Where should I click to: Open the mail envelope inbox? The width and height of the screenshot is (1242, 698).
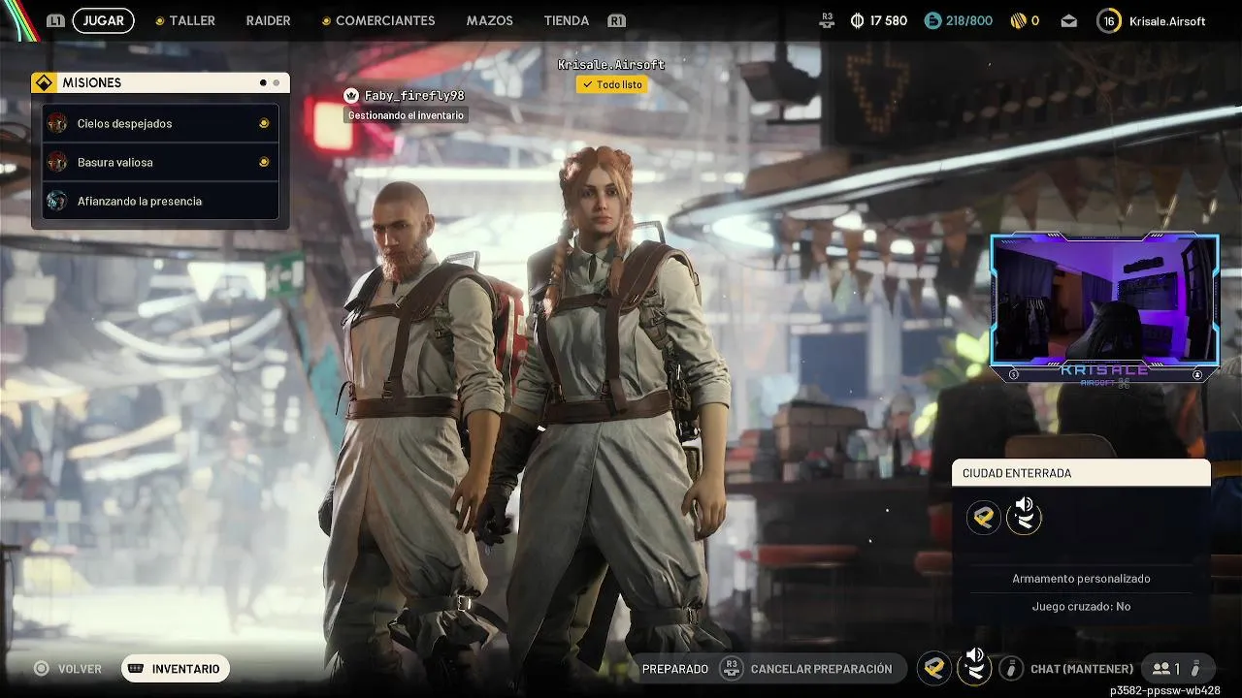tap(1068, 20)
